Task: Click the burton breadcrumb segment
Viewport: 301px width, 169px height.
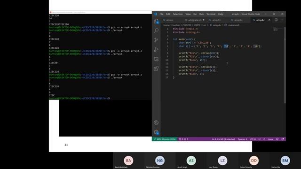Action: (176, 25)
